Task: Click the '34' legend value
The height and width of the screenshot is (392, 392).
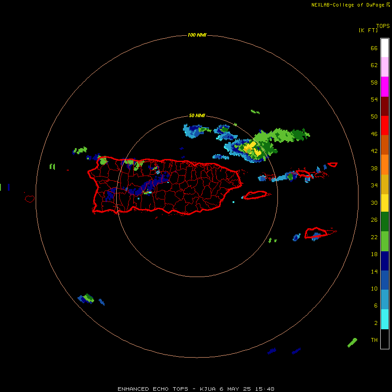Action: pos(374,185)
